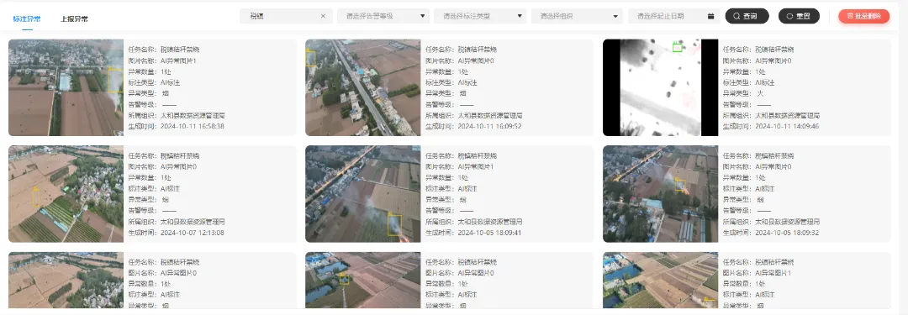Screen dimensions: 908x315
Task: Open the calendar icon in the date range field
Action: [710, 16]
